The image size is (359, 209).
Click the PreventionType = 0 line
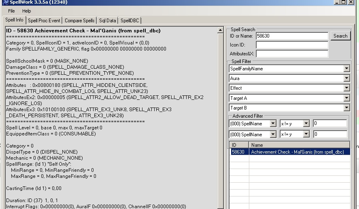pos(70,73)
